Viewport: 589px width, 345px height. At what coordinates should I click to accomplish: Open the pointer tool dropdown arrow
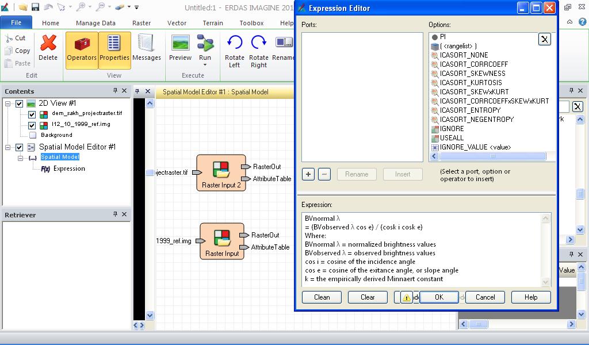tap(70, 7)
